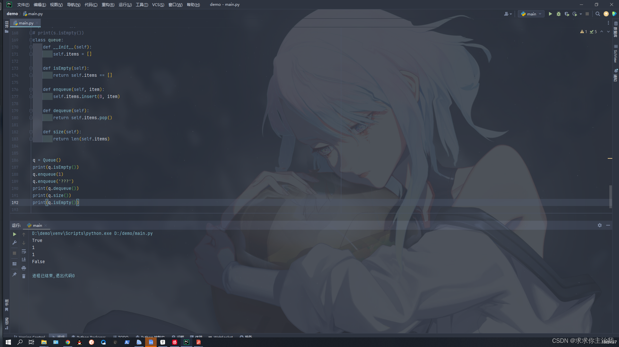Click the warning count indicator showing 1
The height and width of the screenshot is (347, 619).
pyautogui.click(x=584, y=31)
